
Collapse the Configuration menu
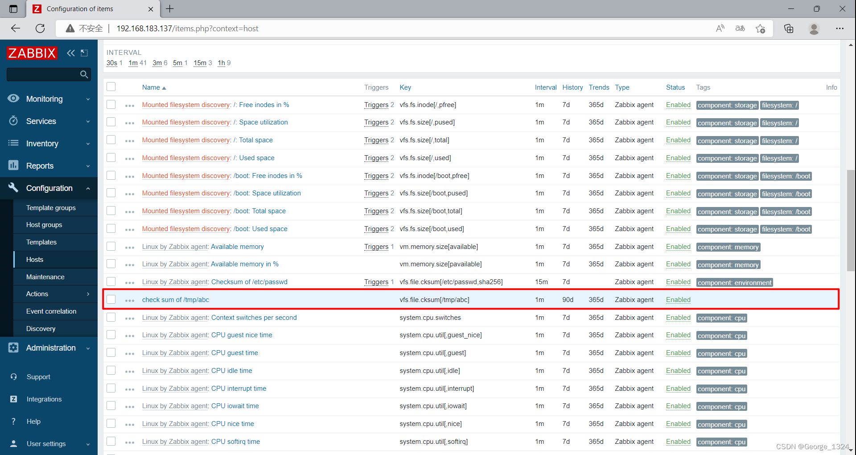pos(88,188)
